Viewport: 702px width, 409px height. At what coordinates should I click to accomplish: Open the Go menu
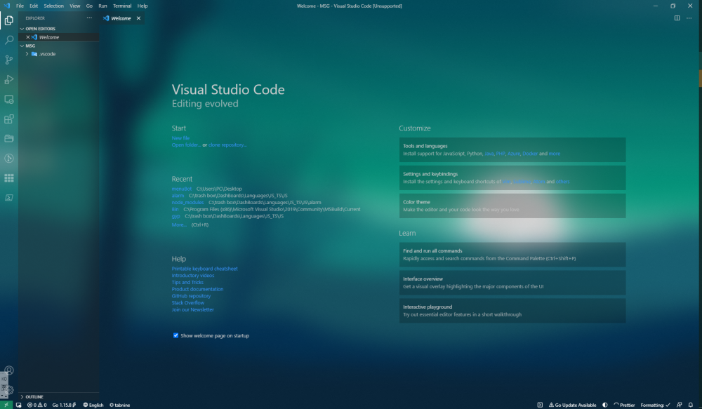click(x=89, y=6)
